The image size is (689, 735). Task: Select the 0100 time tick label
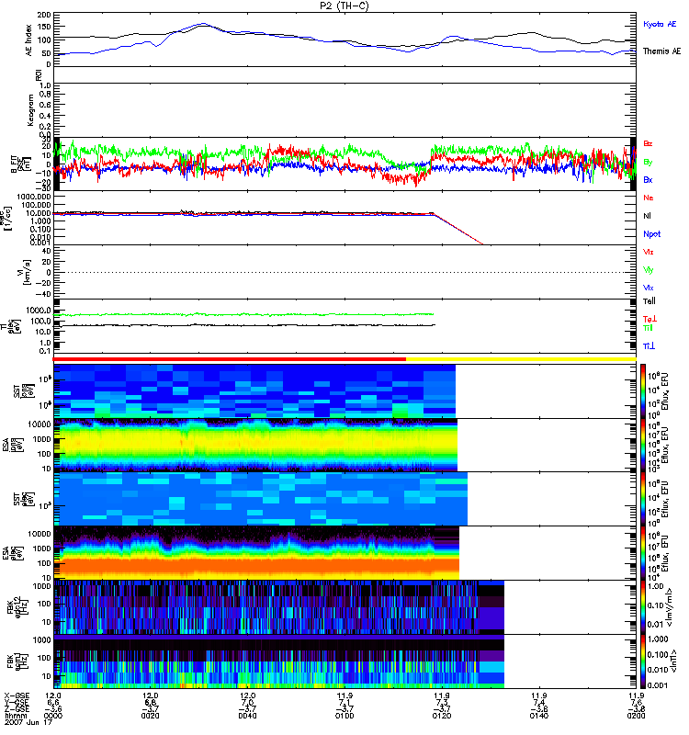pos(344,716)
